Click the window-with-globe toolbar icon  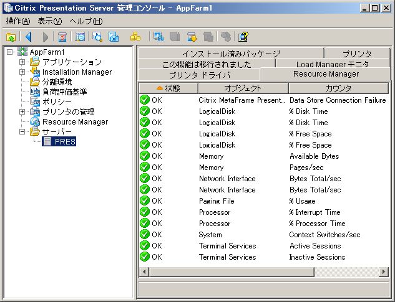(x=80, y=37)
